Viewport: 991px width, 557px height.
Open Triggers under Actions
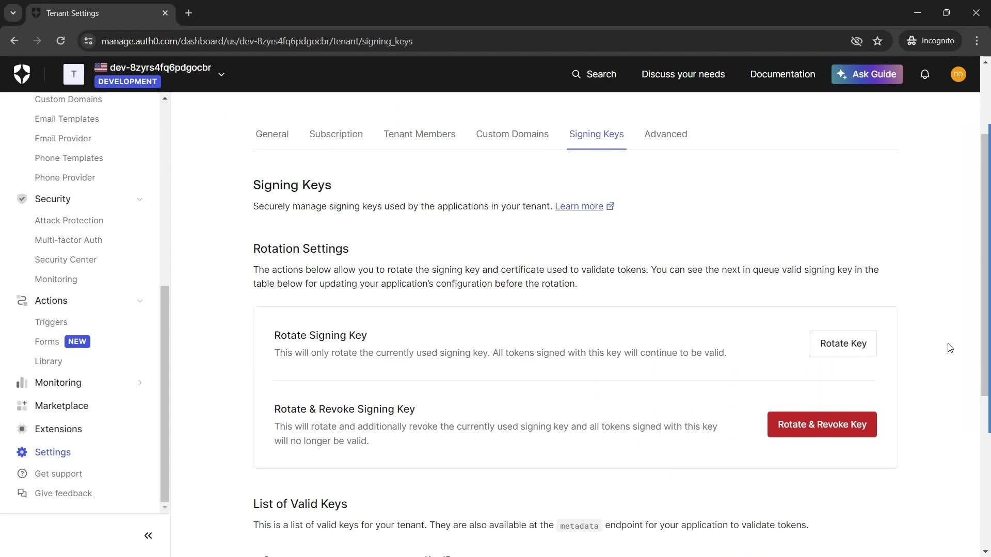51,322
